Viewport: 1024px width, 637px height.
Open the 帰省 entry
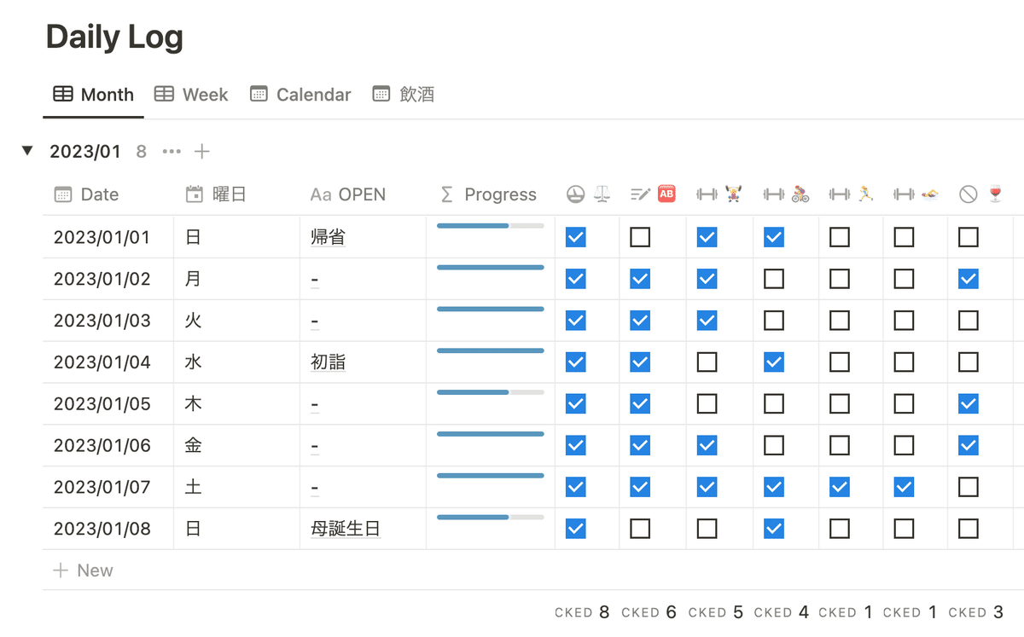(328, 237)
